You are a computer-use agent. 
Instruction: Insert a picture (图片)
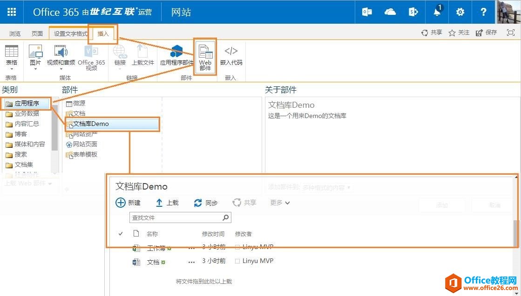point(35,57)
